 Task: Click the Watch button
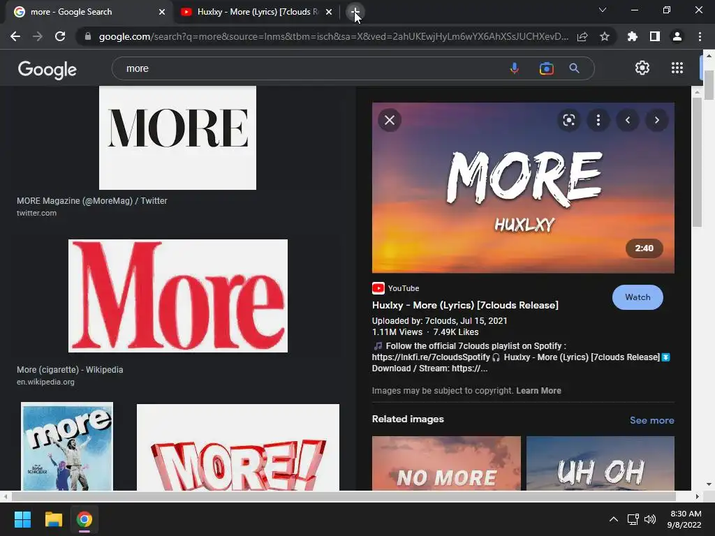click(x=637, y=297)
